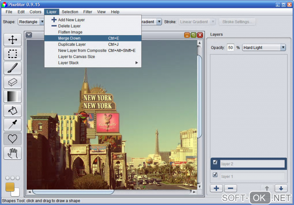Maximize the Pixelitor main window
The width and height of the screenshot is (294, 205).
(x=284, y=5)
